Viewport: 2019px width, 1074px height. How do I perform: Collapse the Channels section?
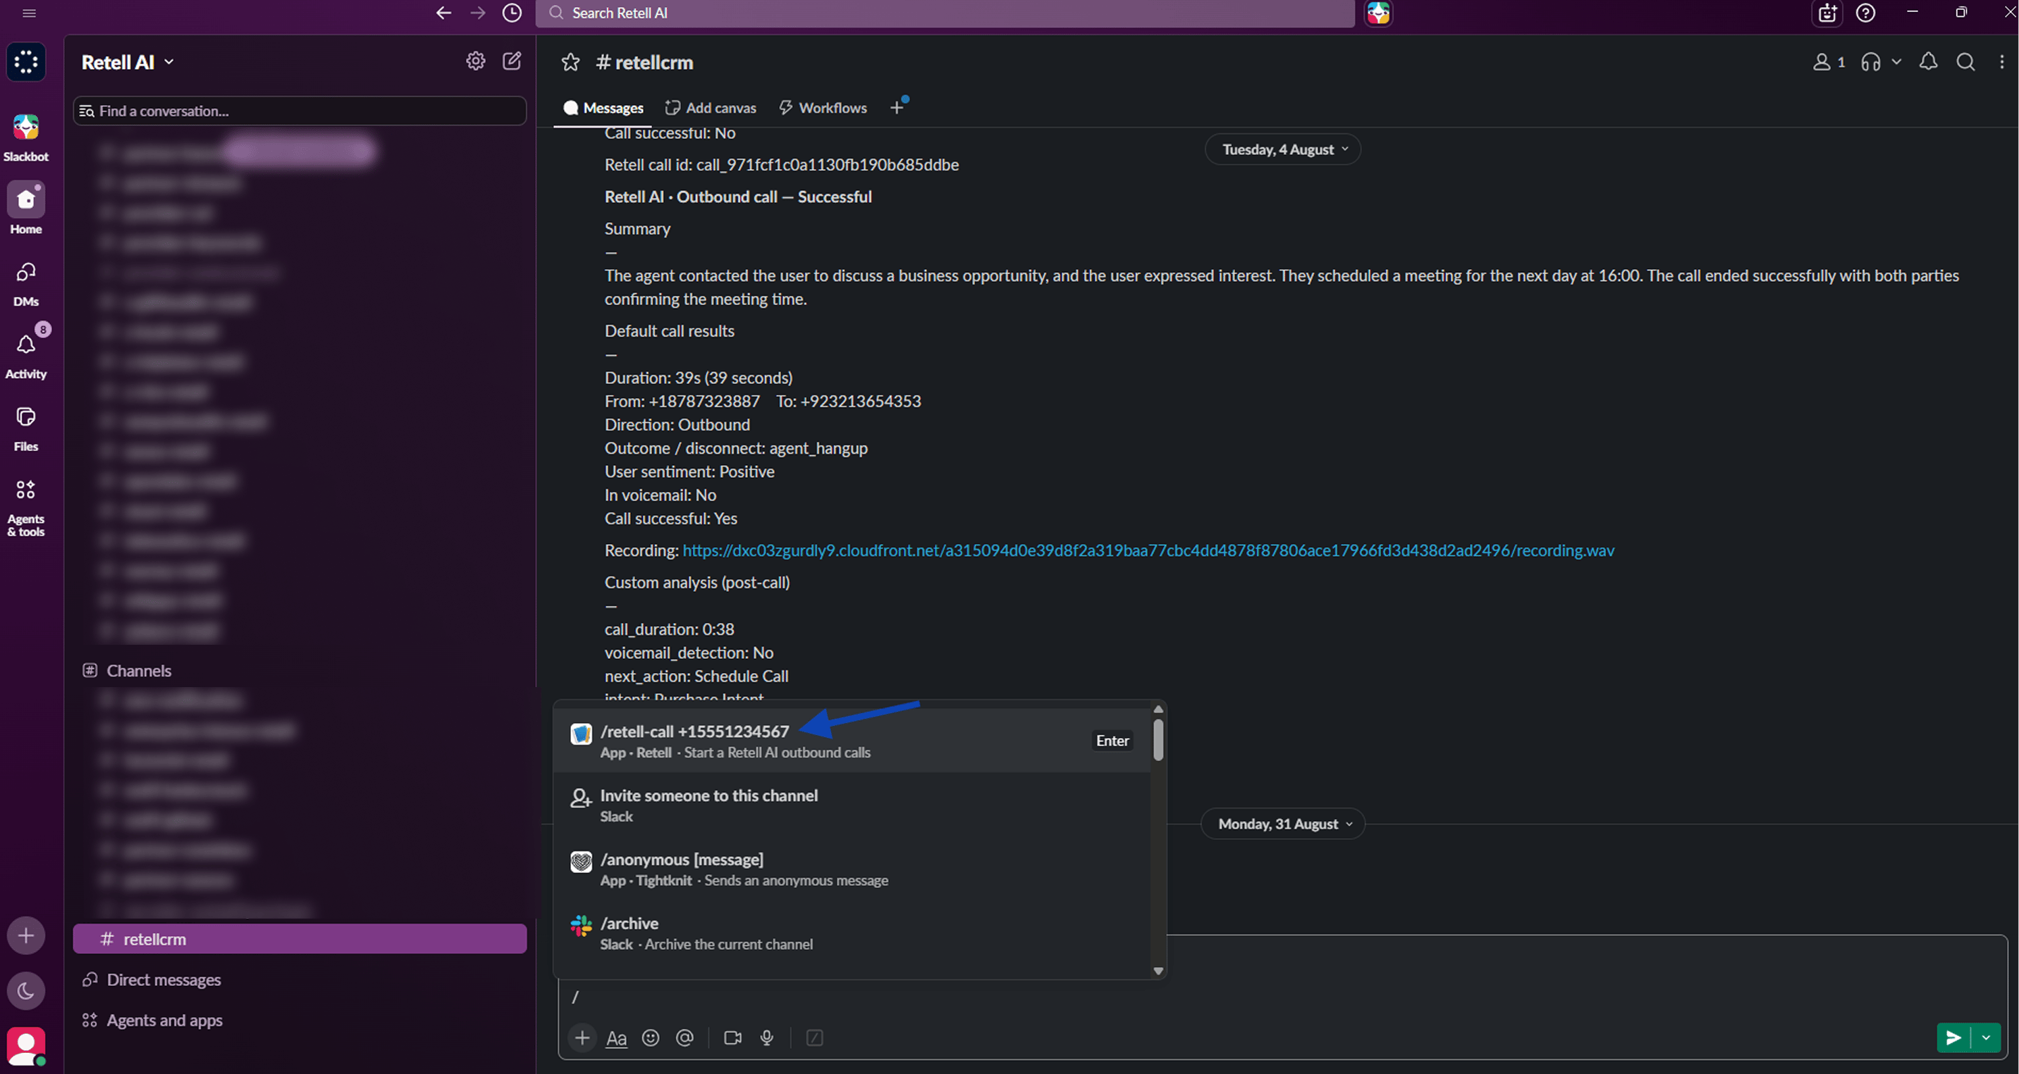pyautogui.click(x=127, y=671)
